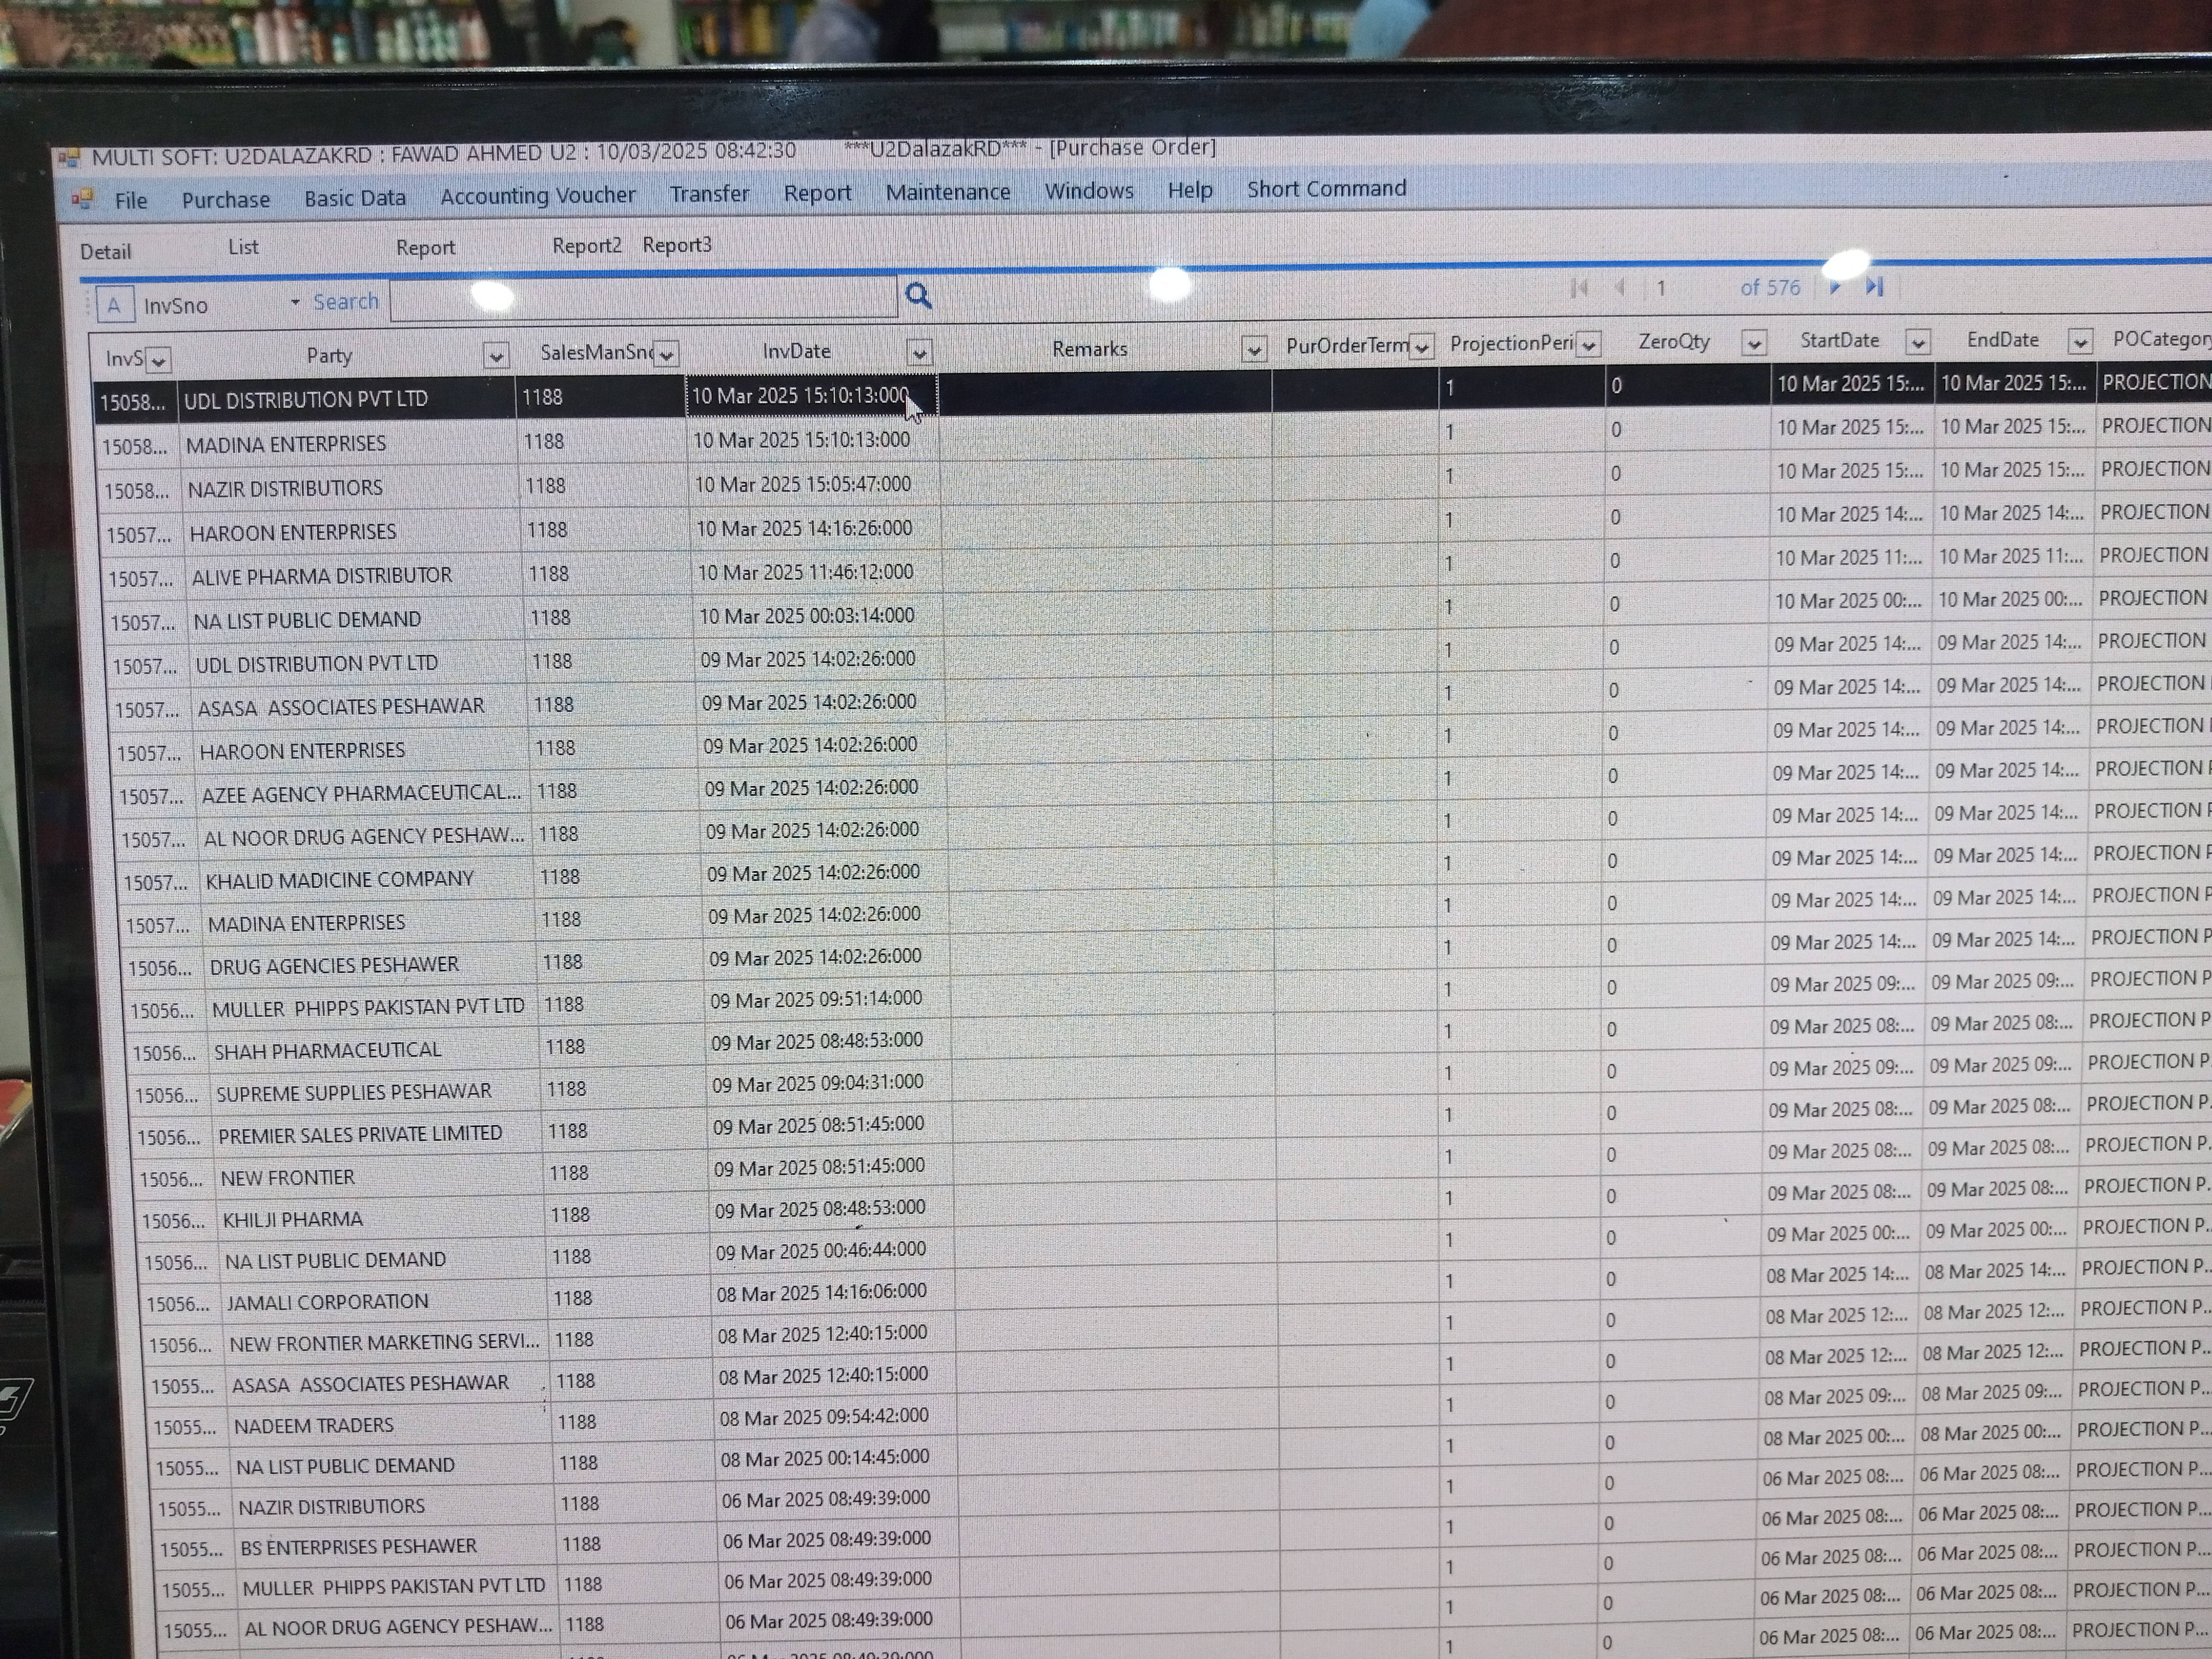Switch to the Detail tab
The width and height of the screenshot is (2212, 1659).
point(105,252)
